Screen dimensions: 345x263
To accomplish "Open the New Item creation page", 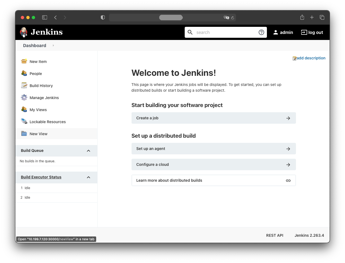I will pos(38,61).
